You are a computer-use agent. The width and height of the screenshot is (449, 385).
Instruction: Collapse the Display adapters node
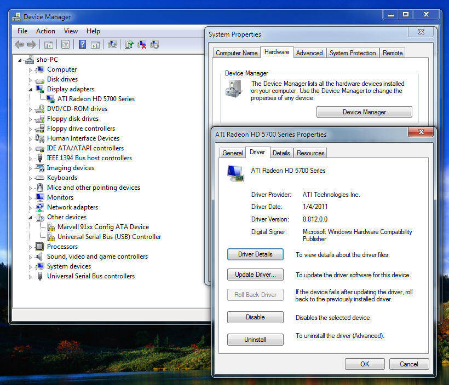point(31,89)
